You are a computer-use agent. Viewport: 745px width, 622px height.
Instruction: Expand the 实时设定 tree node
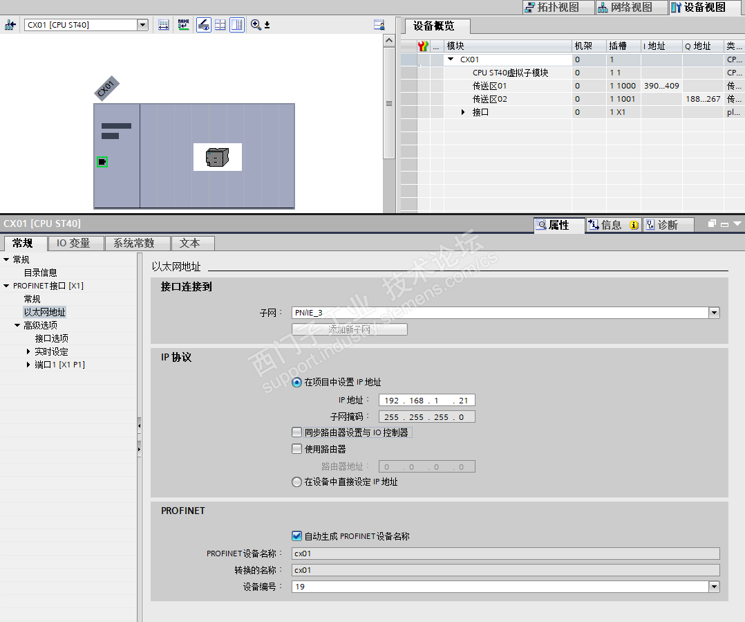28,351
